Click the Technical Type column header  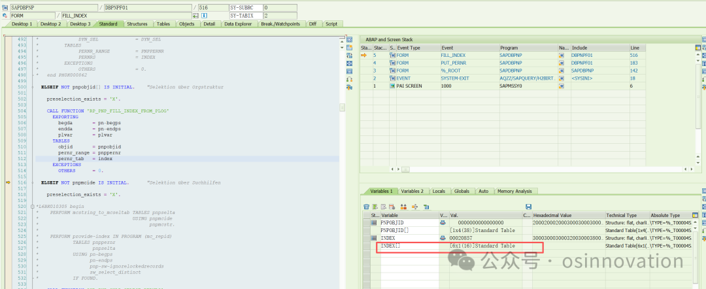(x=627, y=215)
